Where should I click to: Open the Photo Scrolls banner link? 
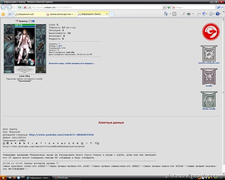coord(209,100)
